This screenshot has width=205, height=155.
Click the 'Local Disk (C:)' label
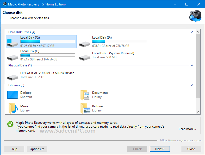pyautogui.click(x=30, y=38)
